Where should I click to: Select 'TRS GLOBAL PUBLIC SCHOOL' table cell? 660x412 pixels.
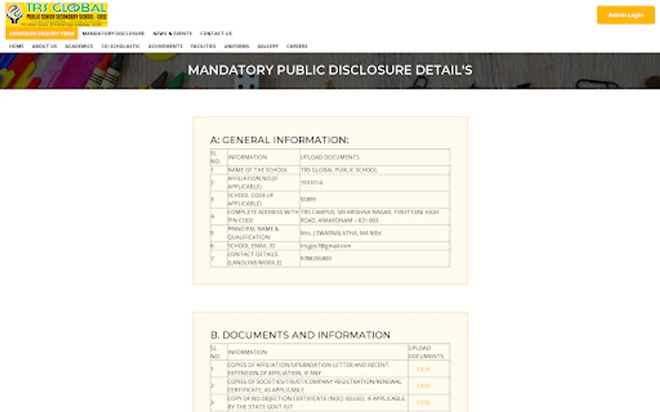(x=374, y=170)
